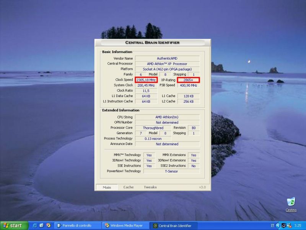Click the XP-Rating value 2865+

[188, 80]
